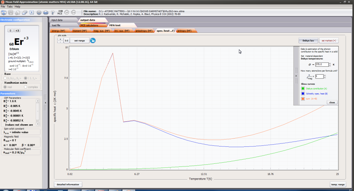
Task: Collapse the Debye law panel with the side arrow
Action: click(296, 75)
